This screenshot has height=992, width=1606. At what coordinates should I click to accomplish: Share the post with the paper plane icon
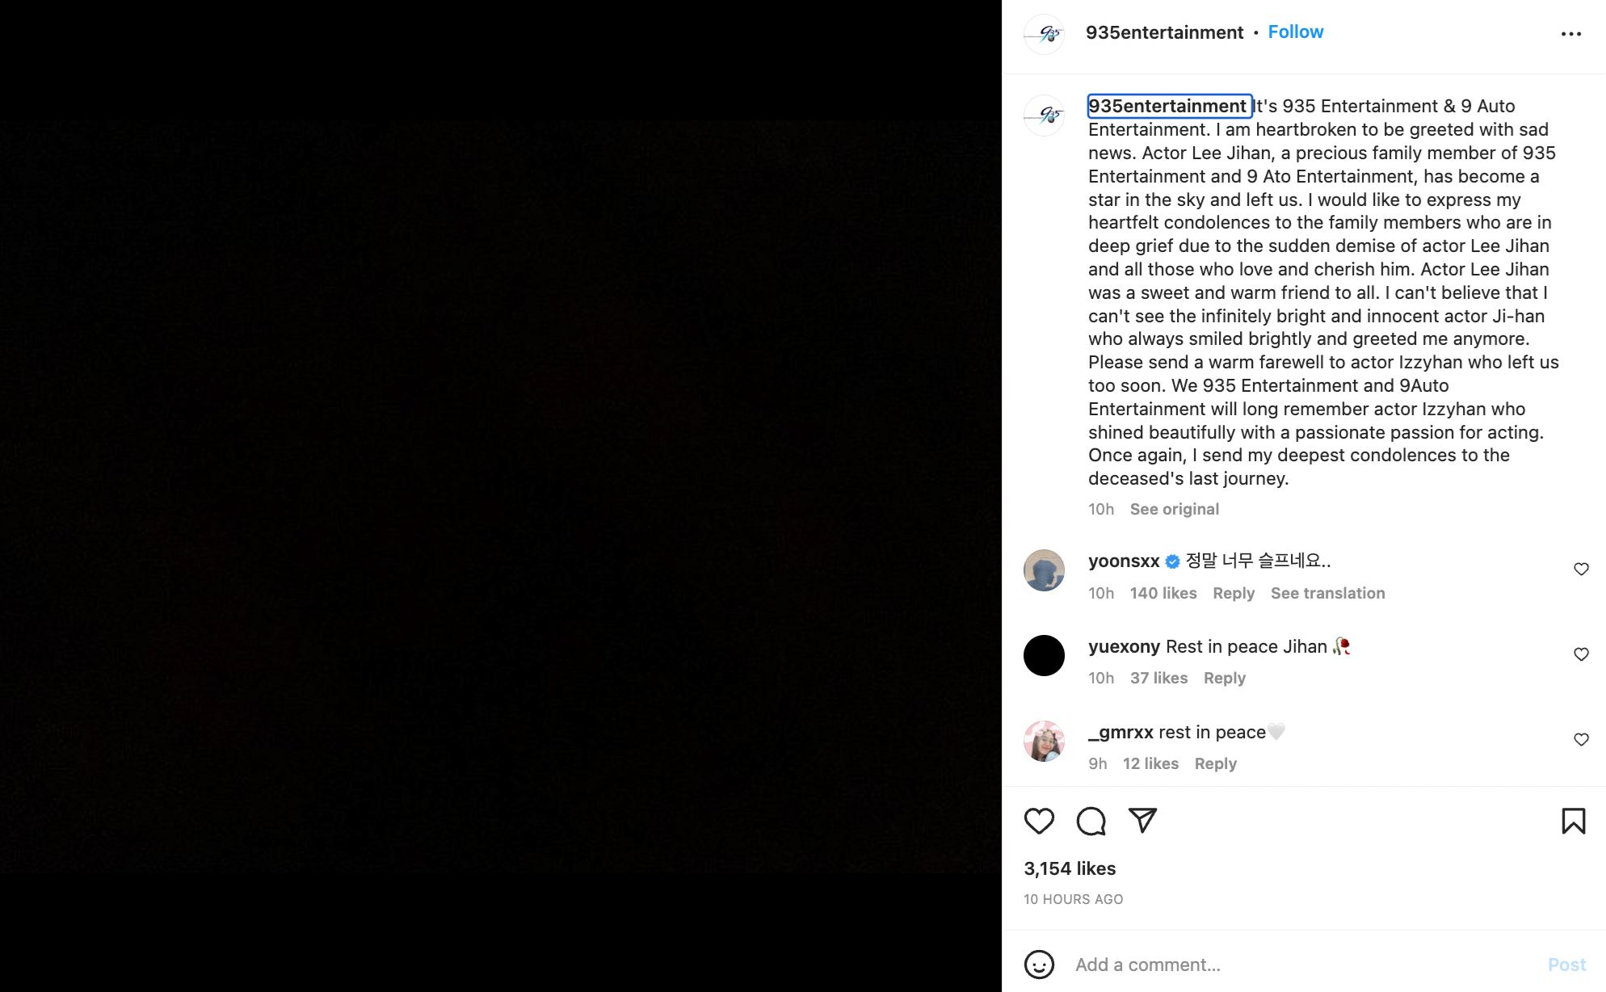(1142, 821)
